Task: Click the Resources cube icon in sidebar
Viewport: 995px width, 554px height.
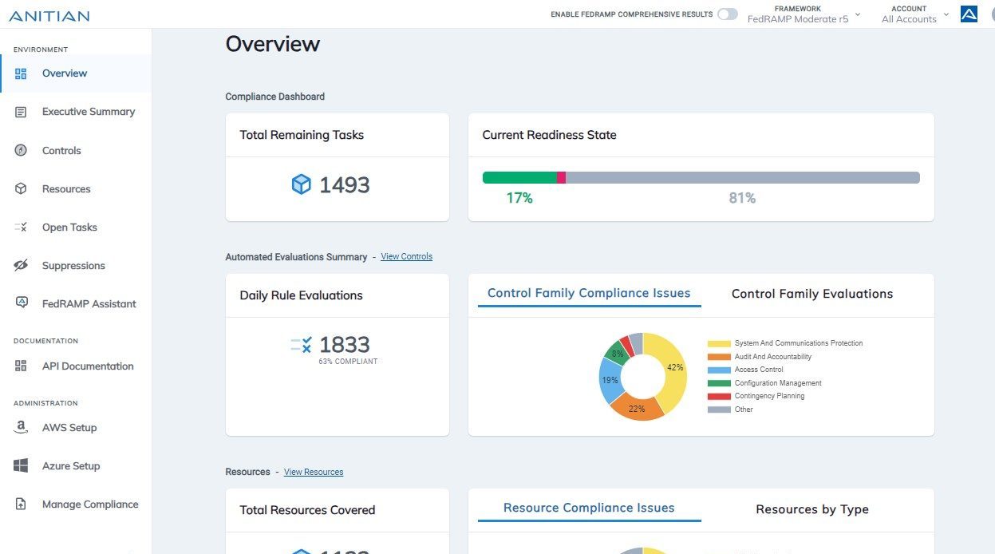Action: [21, 189]
